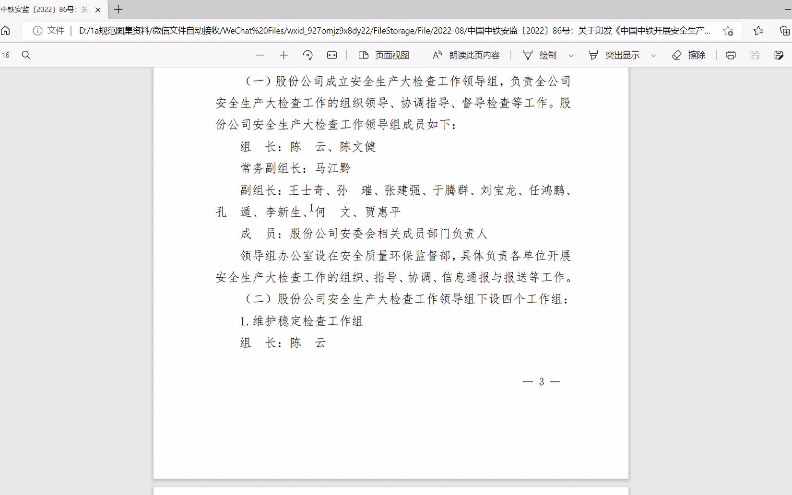Viewport: 792px width, 495px height.
Task: Zoom out of the PDF document
Action: [x=260, y=55]
